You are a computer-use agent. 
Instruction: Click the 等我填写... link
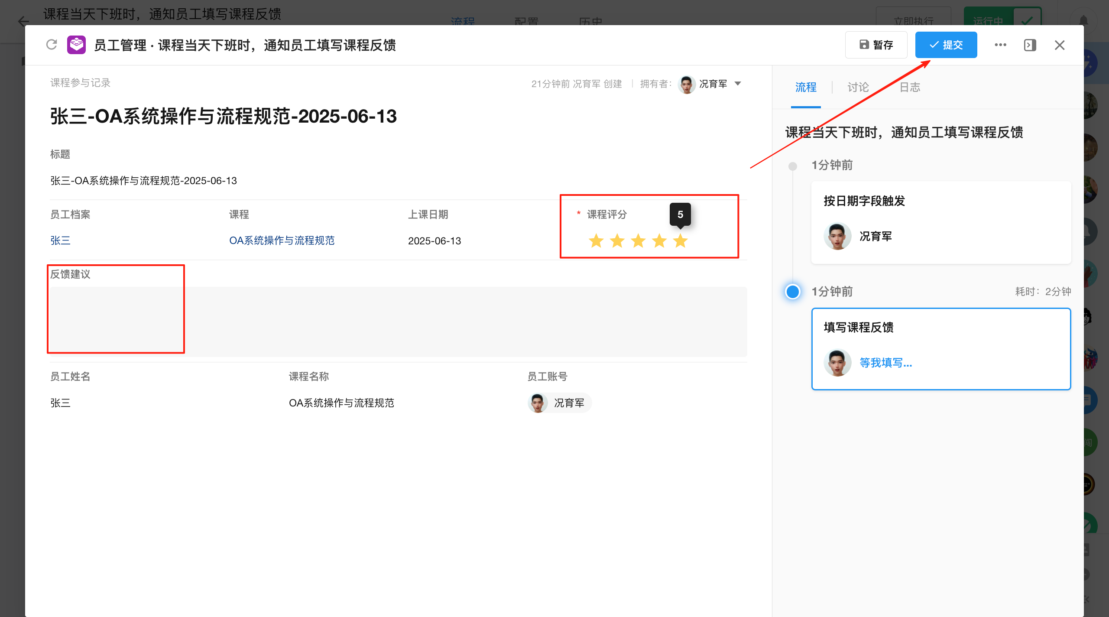pyautogui.click(x=885, y=363)
